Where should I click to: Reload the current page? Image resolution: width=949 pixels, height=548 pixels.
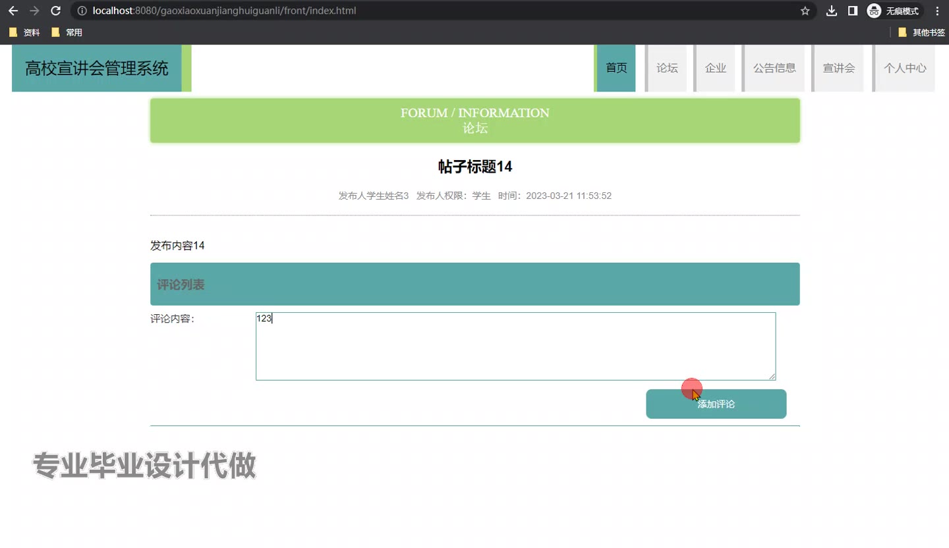coord(56,11)
